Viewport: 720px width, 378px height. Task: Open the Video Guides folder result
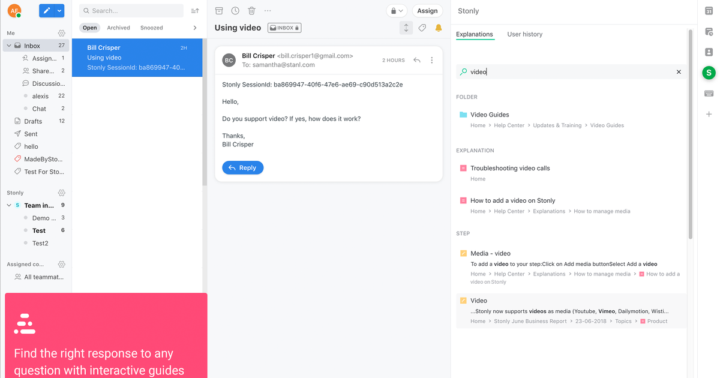490,115
